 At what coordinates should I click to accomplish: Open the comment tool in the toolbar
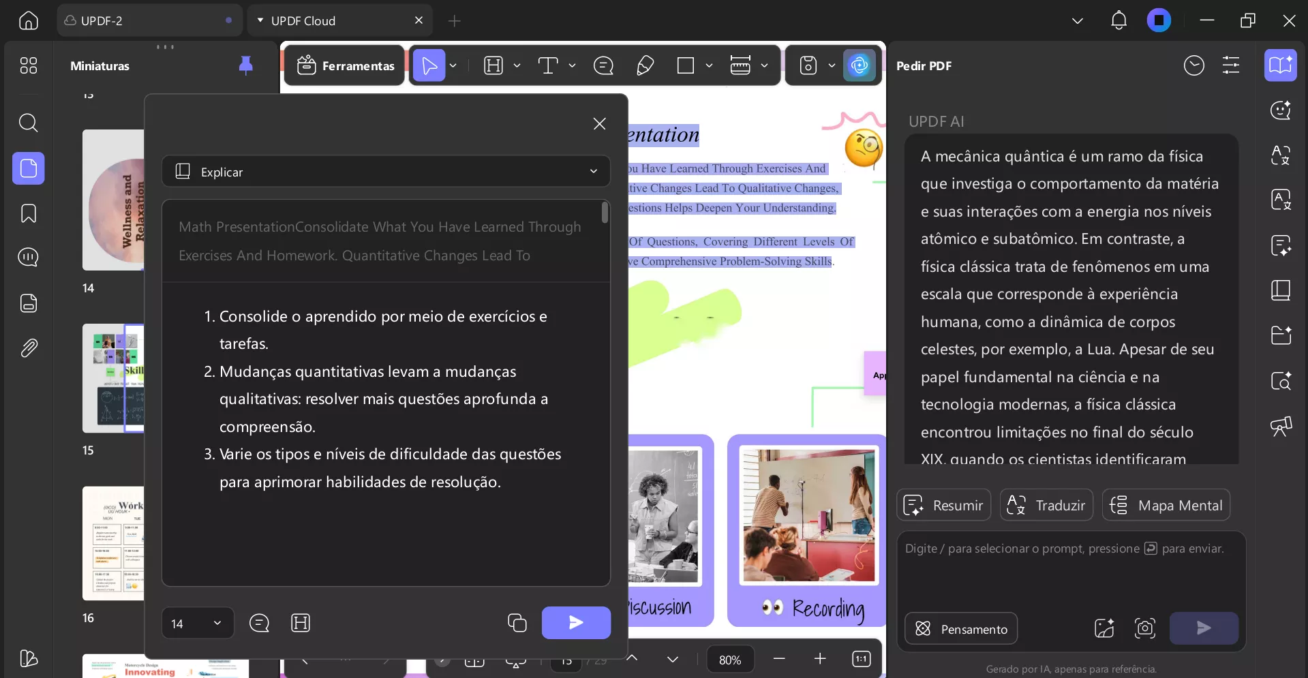(603, 65)
